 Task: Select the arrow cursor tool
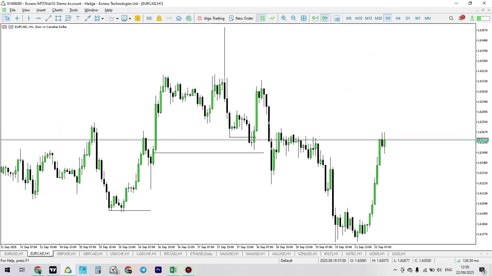click(x=7, y=18)
